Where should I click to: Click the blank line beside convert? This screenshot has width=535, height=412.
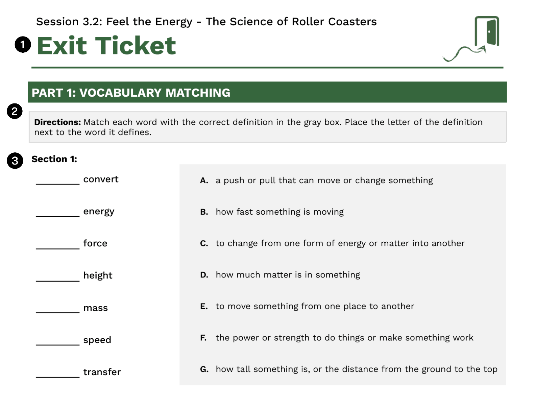(57, 184)
